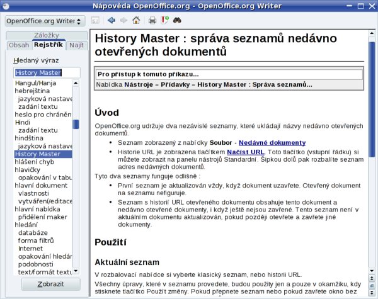This screenshot has width=378, height=299.
Task: Click the Hledaný výraz search field
Action: point(47,72)
